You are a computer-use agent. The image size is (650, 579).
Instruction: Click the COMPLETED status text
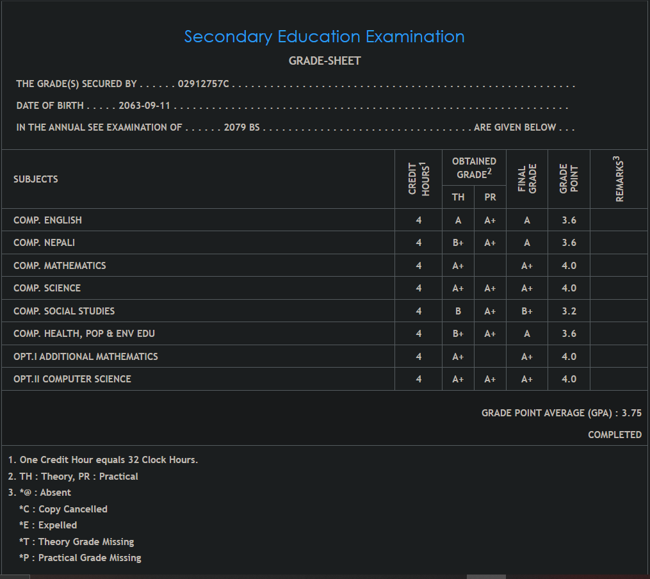pyautogui.click(x=615, y=435)
